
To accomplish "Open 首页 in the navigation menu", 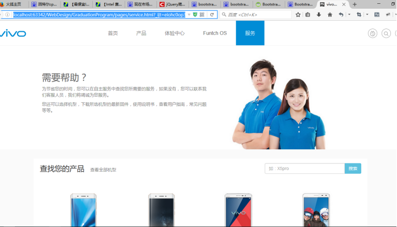I will [x=113, y=33].
